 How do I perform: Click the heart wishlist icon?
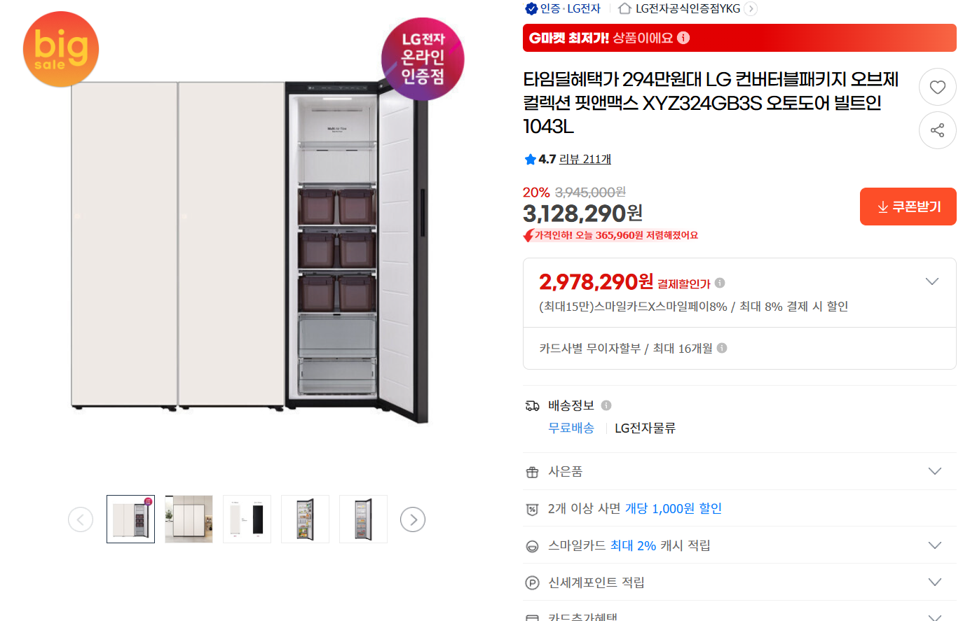pos(937,88)
